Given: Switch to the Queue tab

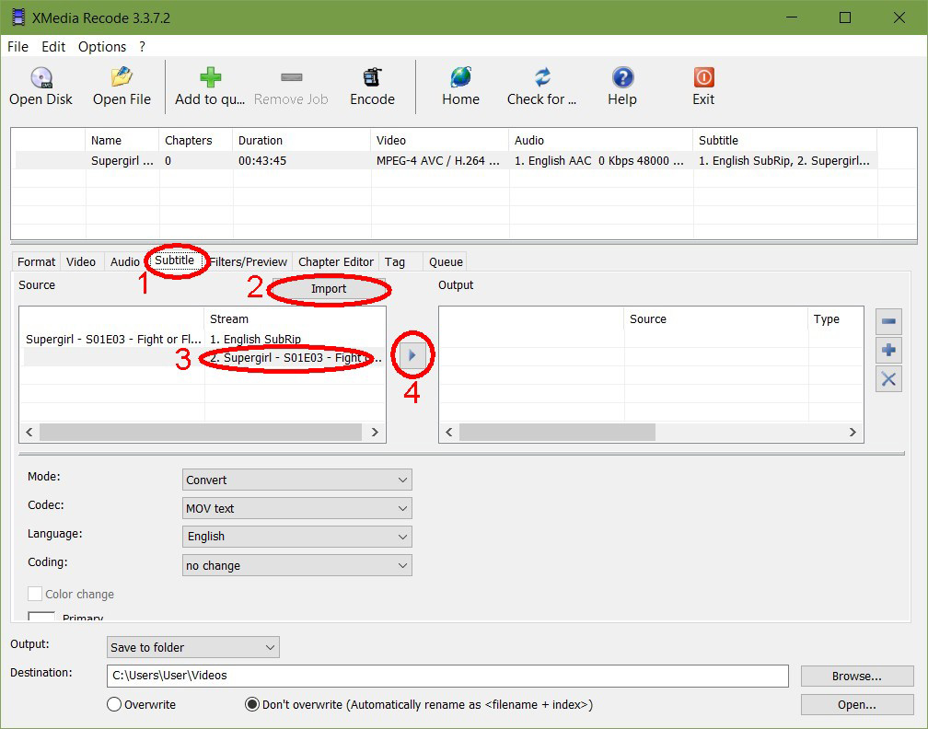Looking at the screenshot, I should (446, 261).
